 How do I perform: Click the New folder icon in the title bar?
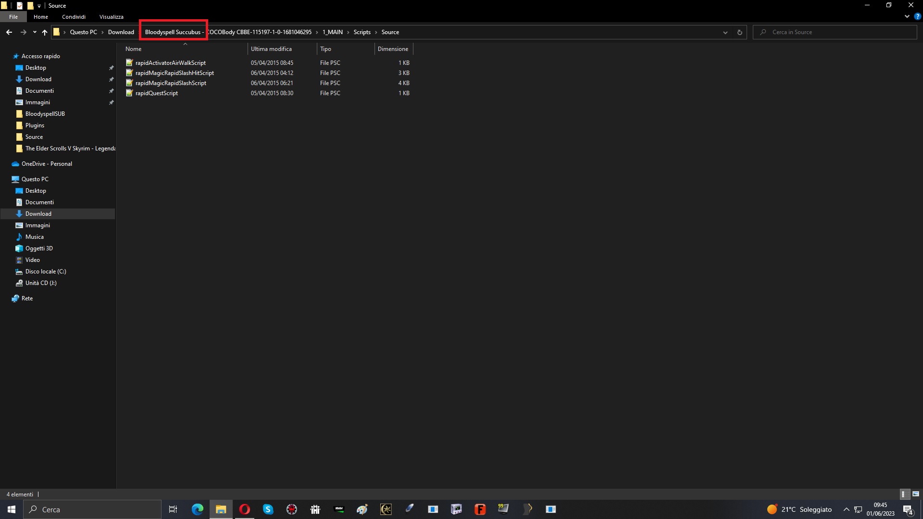[x=30, y=6]
